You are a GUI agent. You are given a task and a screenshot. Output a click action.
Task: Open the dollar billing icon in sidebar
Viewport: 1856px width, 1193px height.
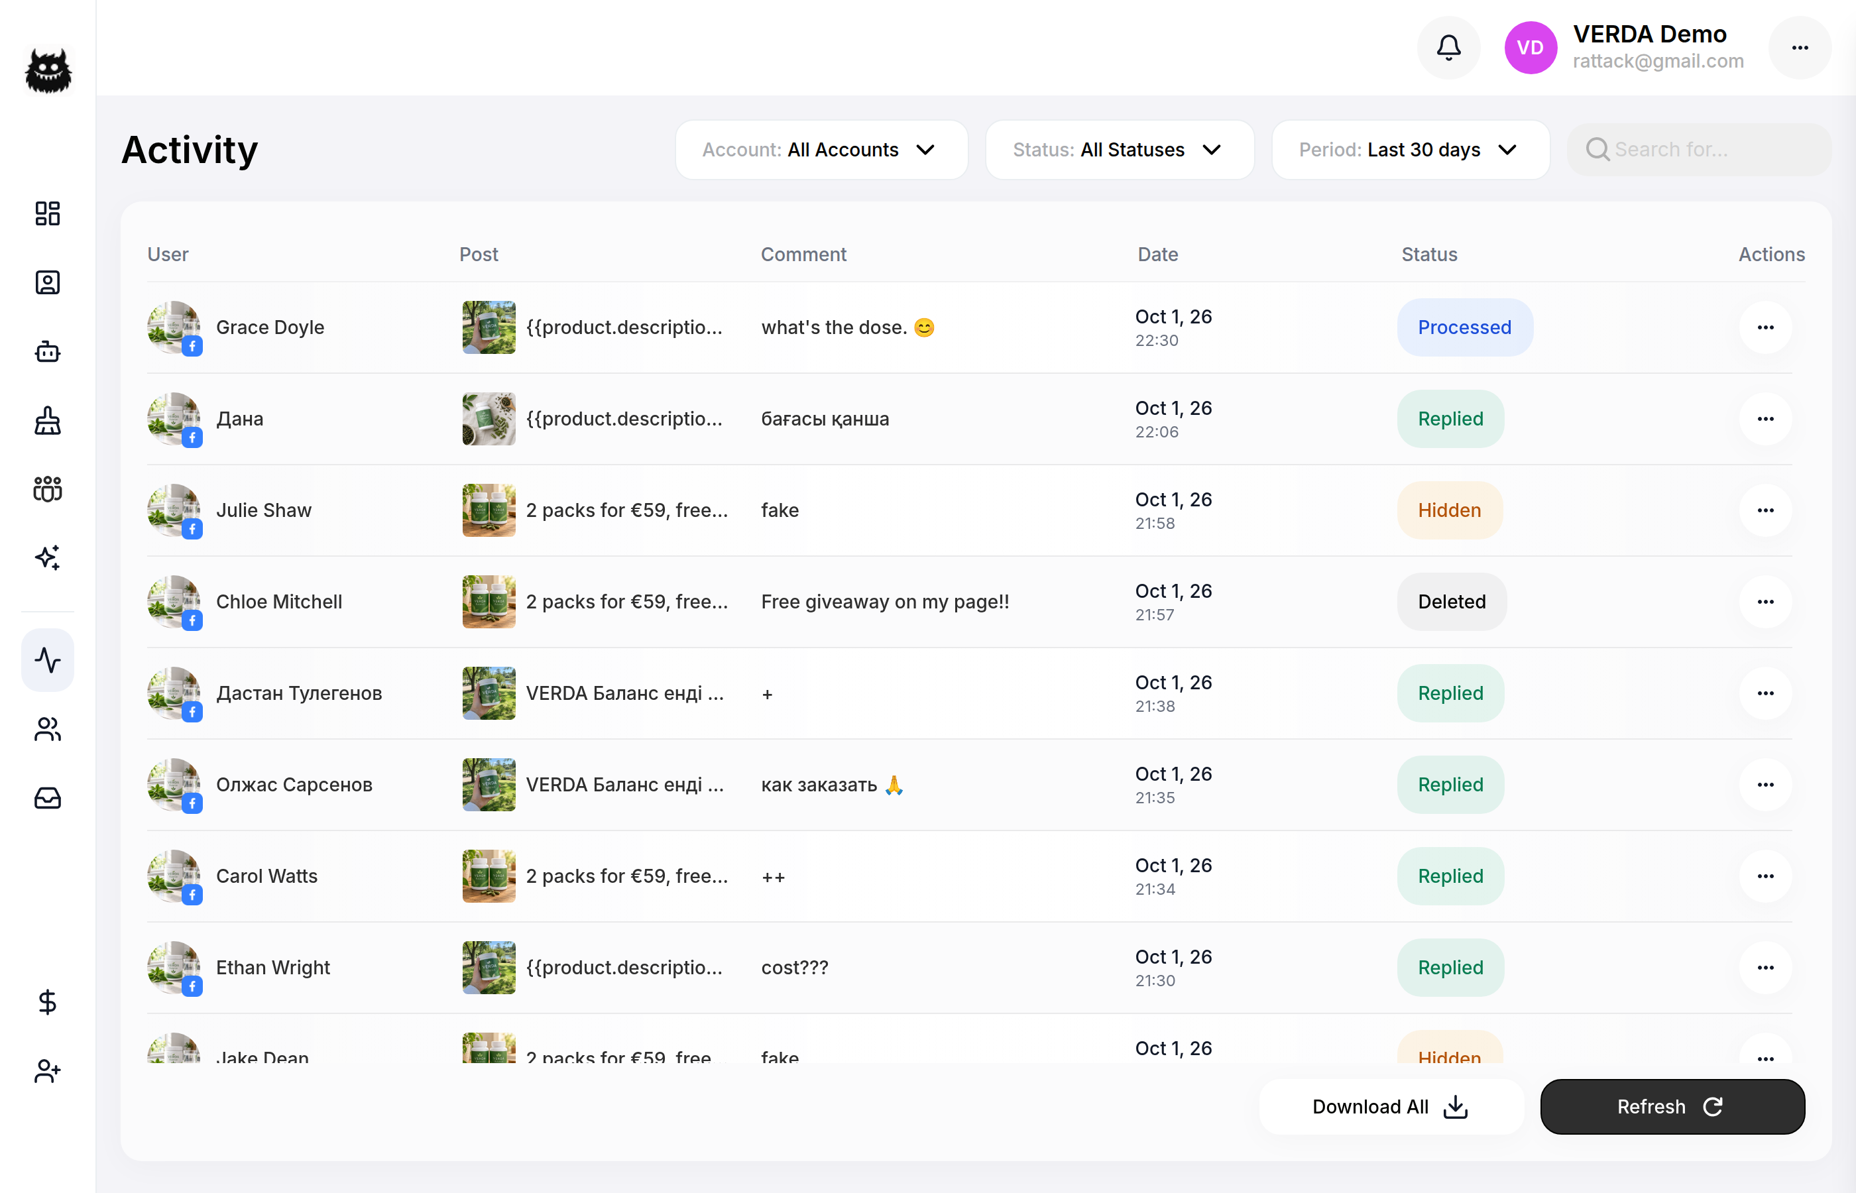tap(48, 1002)
